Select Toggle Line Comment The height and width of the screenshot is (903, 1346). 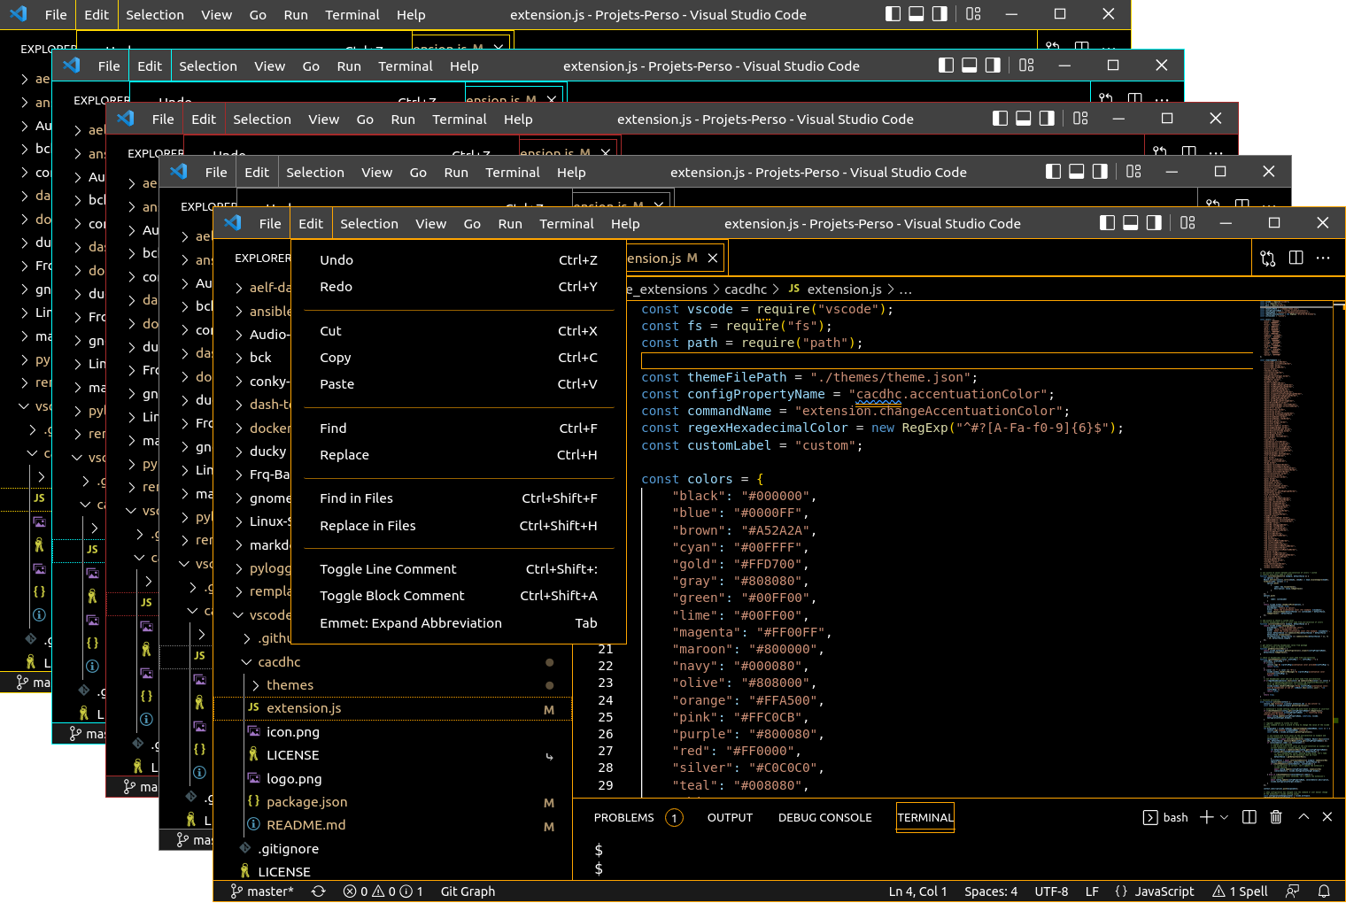coord(459,569)
